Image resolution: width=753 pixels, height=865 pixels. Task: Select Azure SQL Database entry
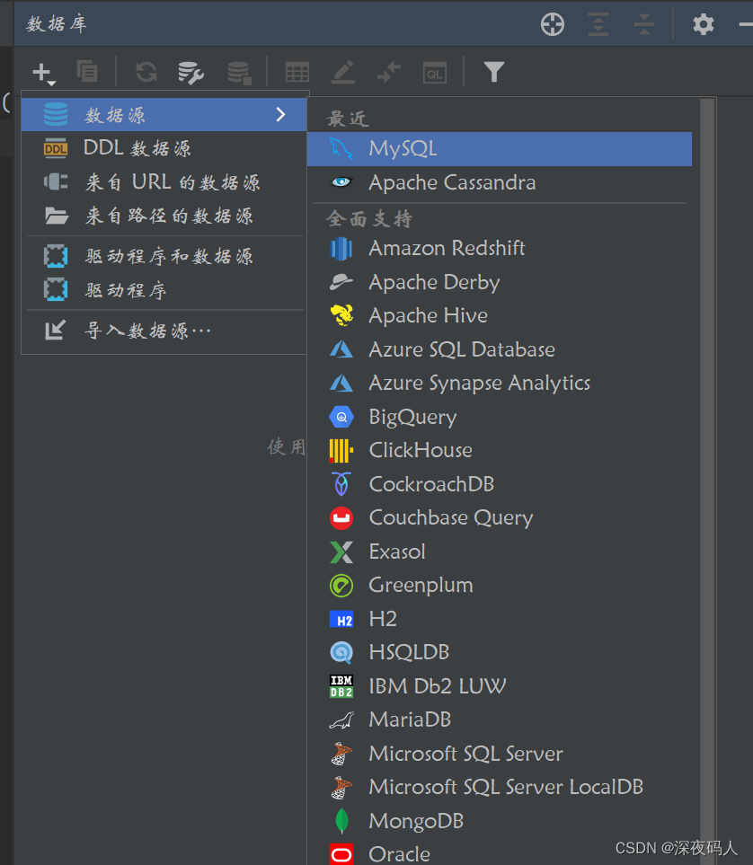coord(499,349)
